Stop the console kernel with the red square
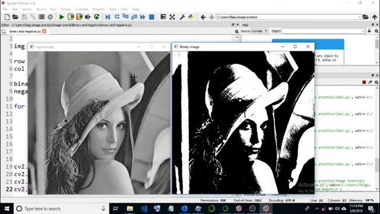This screenshot has width=380, height=214. pyautogui.click(x=364, y=83)
